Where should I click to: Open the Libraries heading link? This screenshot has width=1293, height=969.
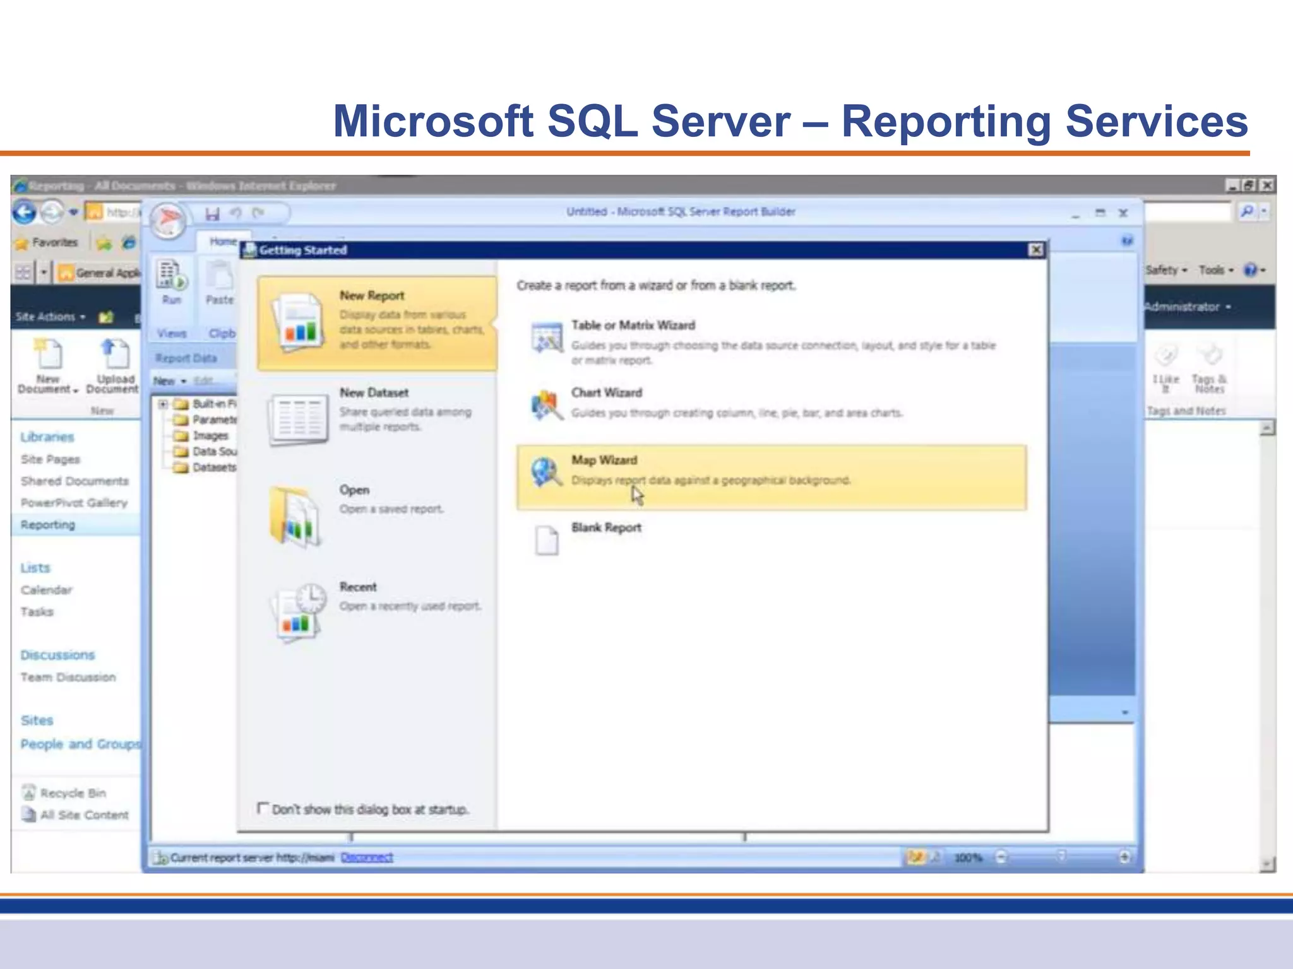point(47,437)
